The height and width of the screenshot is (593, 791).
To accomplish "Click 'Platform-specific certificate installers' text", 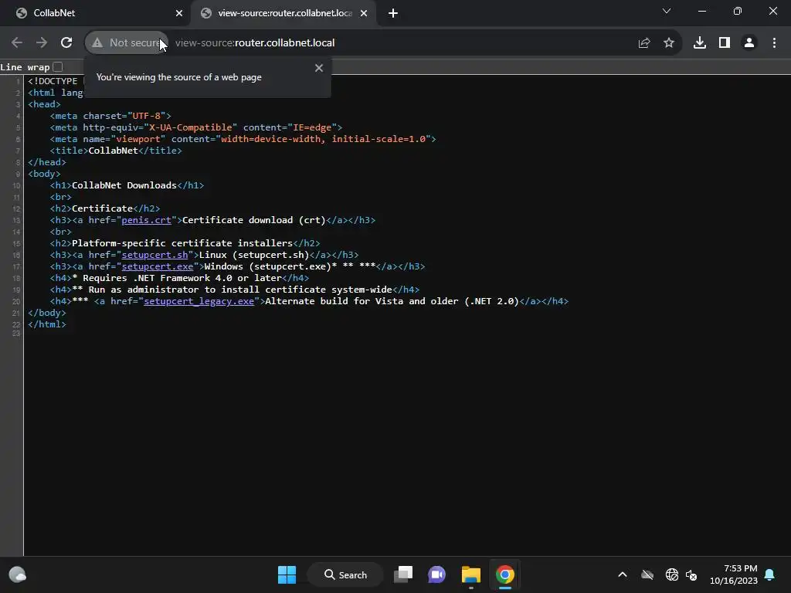I will (x=182, y=243).
